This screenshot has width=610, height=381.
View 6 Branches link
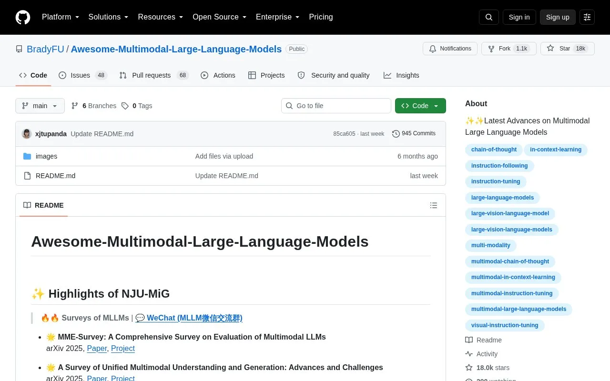(94, 106)
